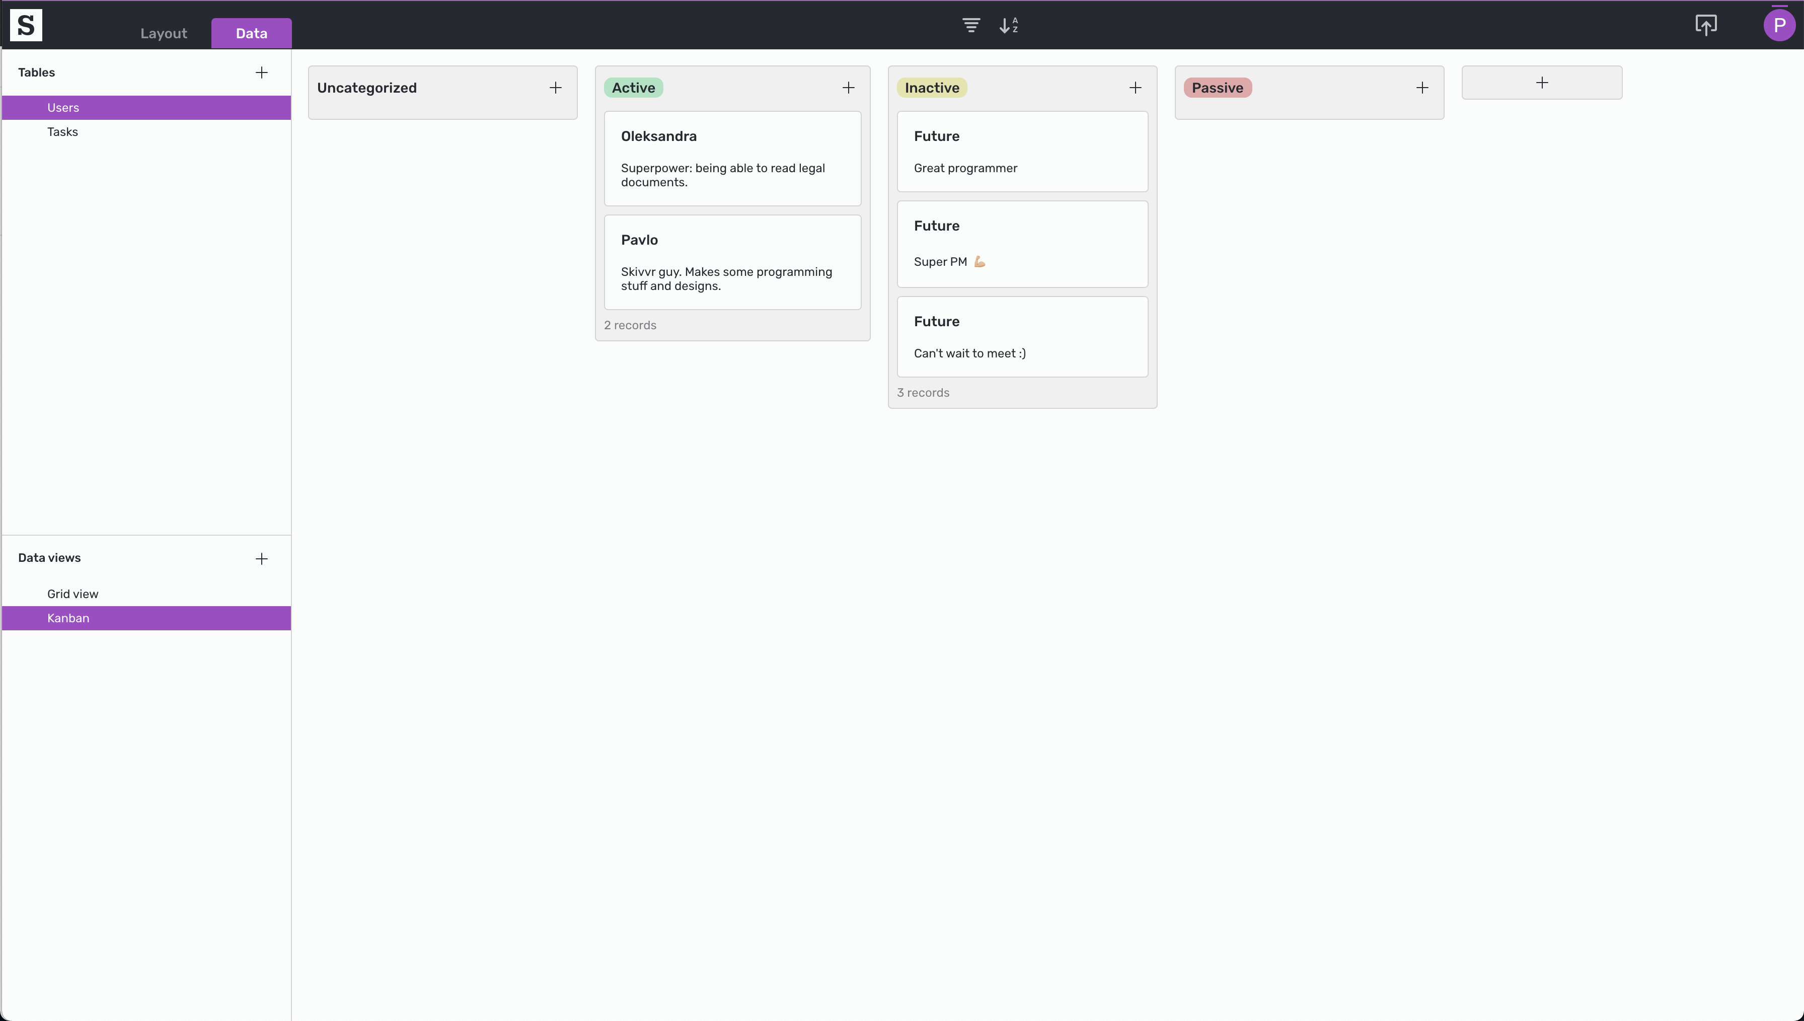Open the Oleksandra record card
The image size is (1804, 1021).
click(x=732, y=159)
